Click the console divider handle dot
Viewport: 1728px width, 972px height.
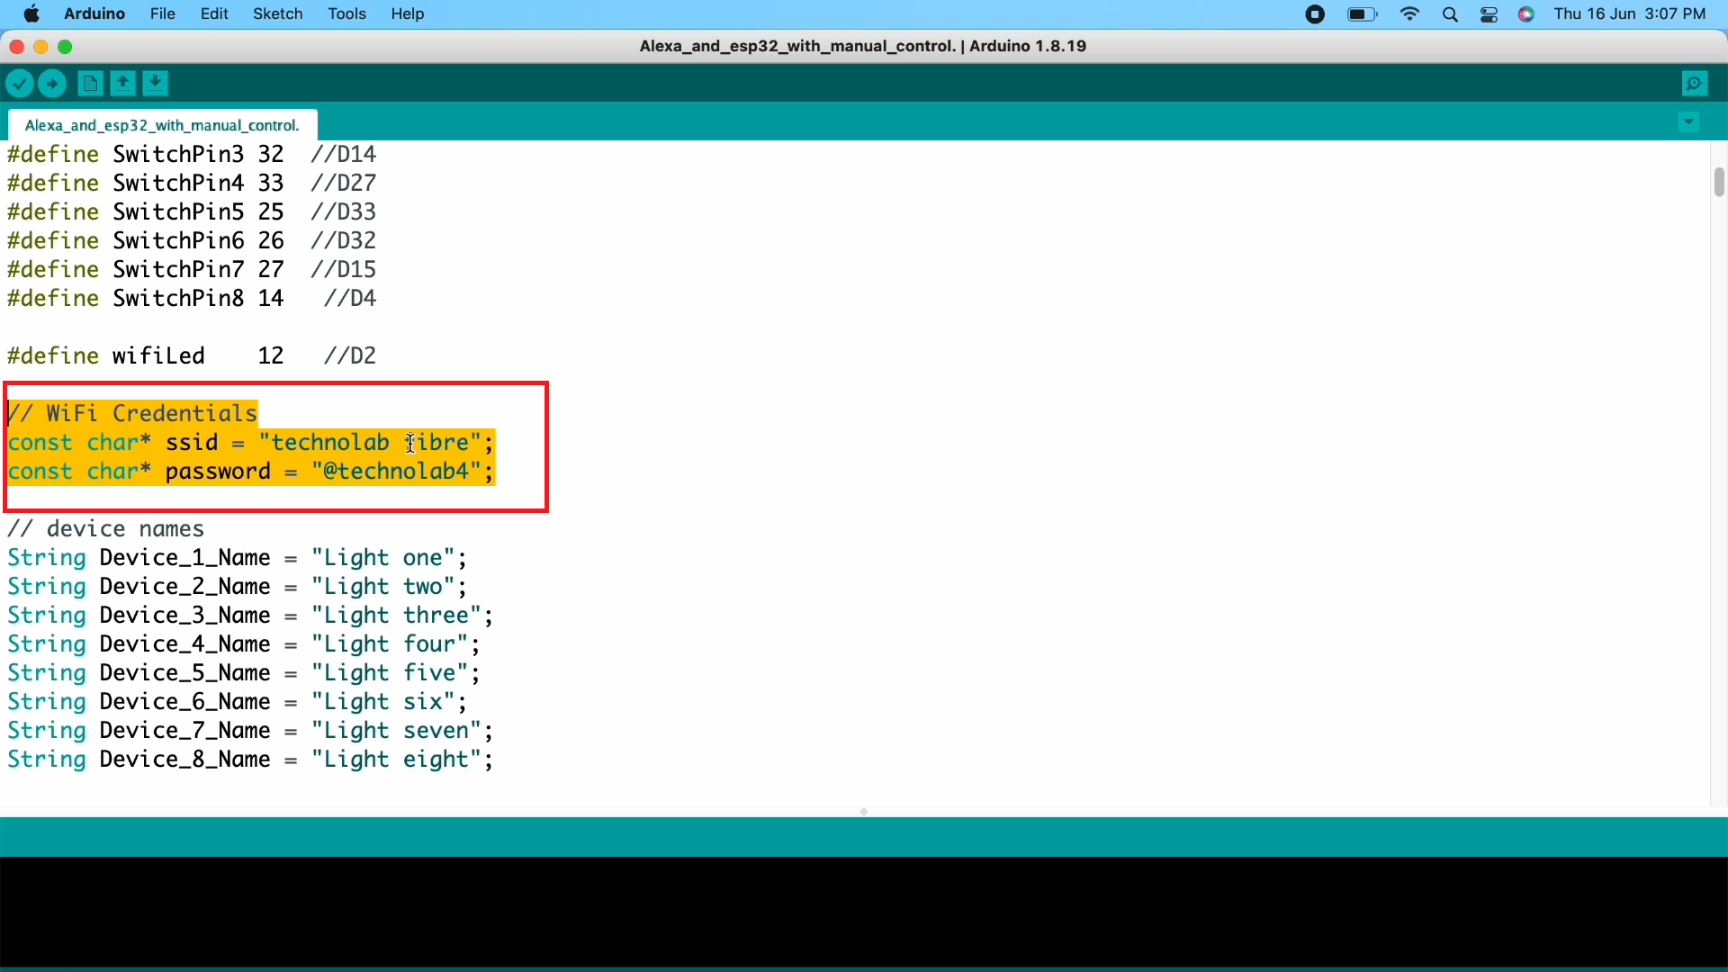pos(864,812)
